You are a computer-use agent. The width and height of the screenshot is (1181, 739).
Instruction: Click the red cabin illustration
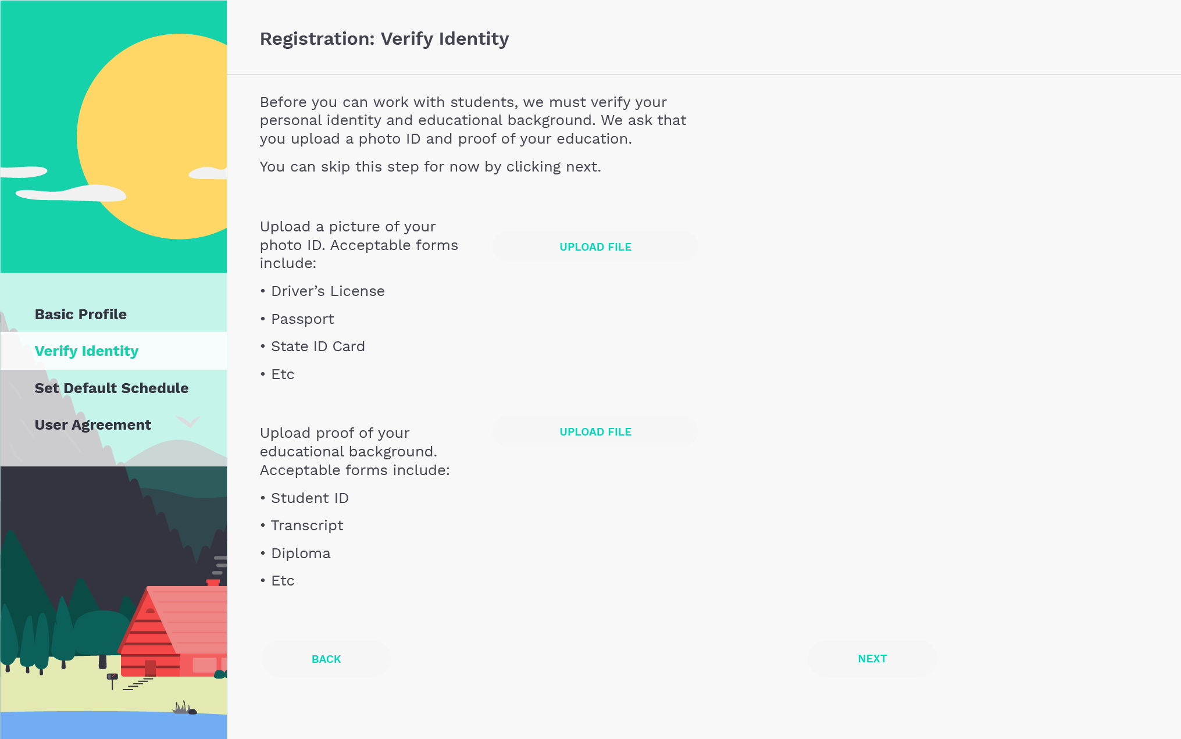point(174,631)
